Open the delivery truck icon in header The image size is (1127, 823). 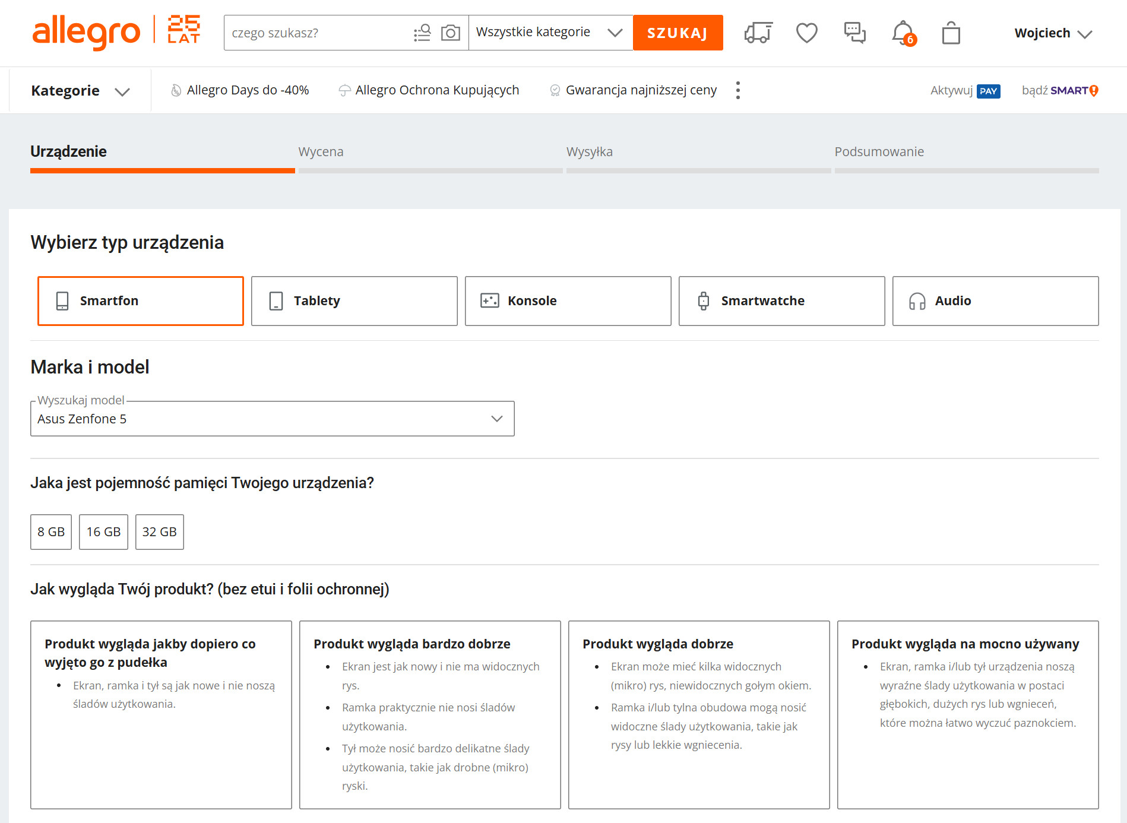pyautogui.click(x=758, y=33)
